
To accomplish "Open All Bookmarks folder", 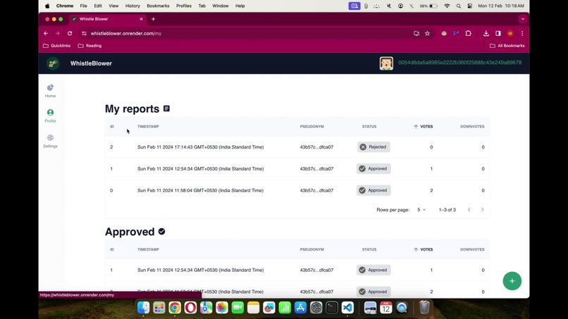I will pyautogui.click(x=507, y=46).
